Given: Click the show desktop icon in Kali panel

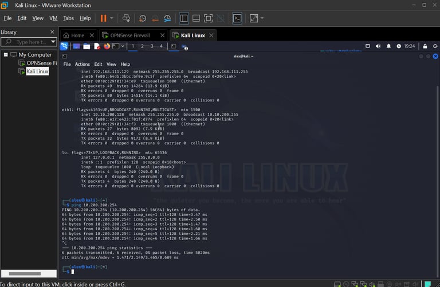Looking at the screenshot, I should [76, 46].
